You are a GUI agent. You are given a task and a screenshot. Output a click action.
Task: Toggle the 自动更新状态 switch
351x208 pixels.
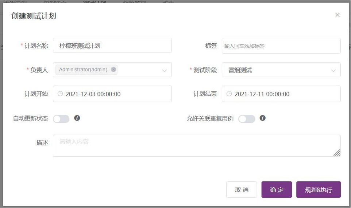click(x=61, y=119)
